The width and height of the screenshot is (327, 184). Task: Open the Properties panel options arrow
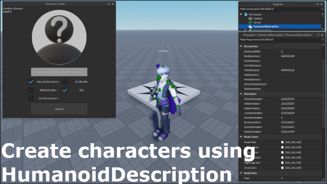click(318, 35)
